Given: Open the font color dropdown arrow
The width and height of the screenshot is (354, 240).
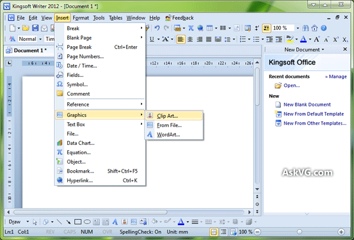Looking at the screenshot, I should coord(310,40).
